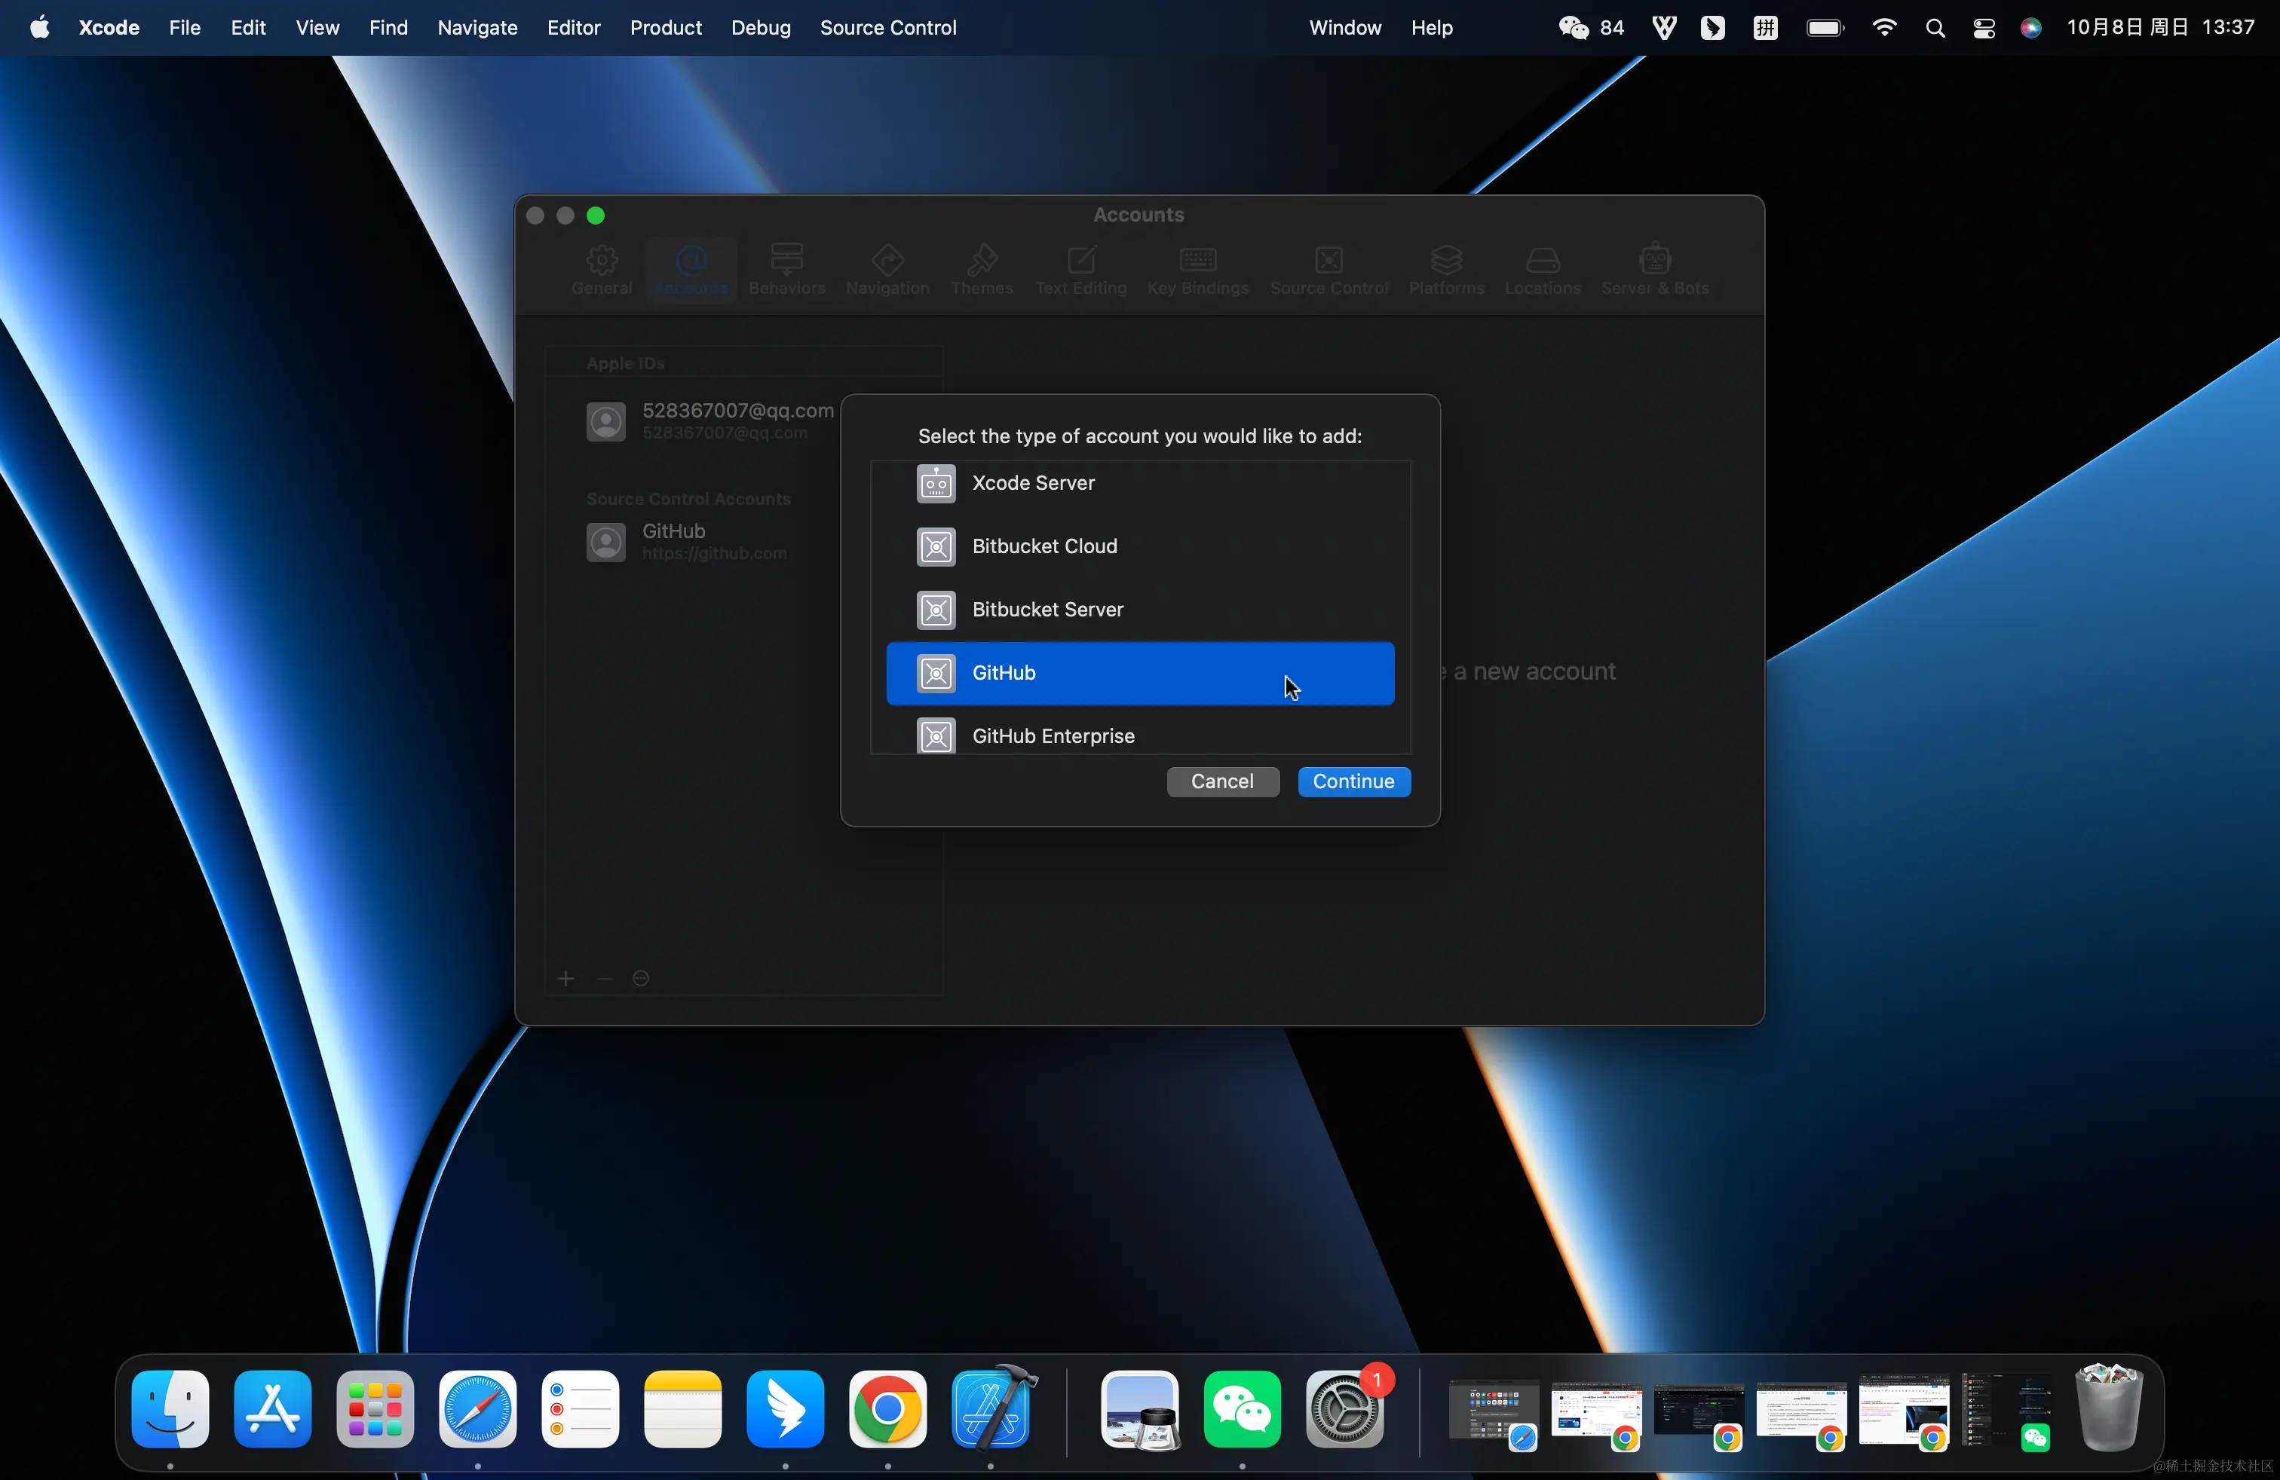Cancel the add account dialog
Screen dimensions: 2280x1480
(x=1221, y=782)
